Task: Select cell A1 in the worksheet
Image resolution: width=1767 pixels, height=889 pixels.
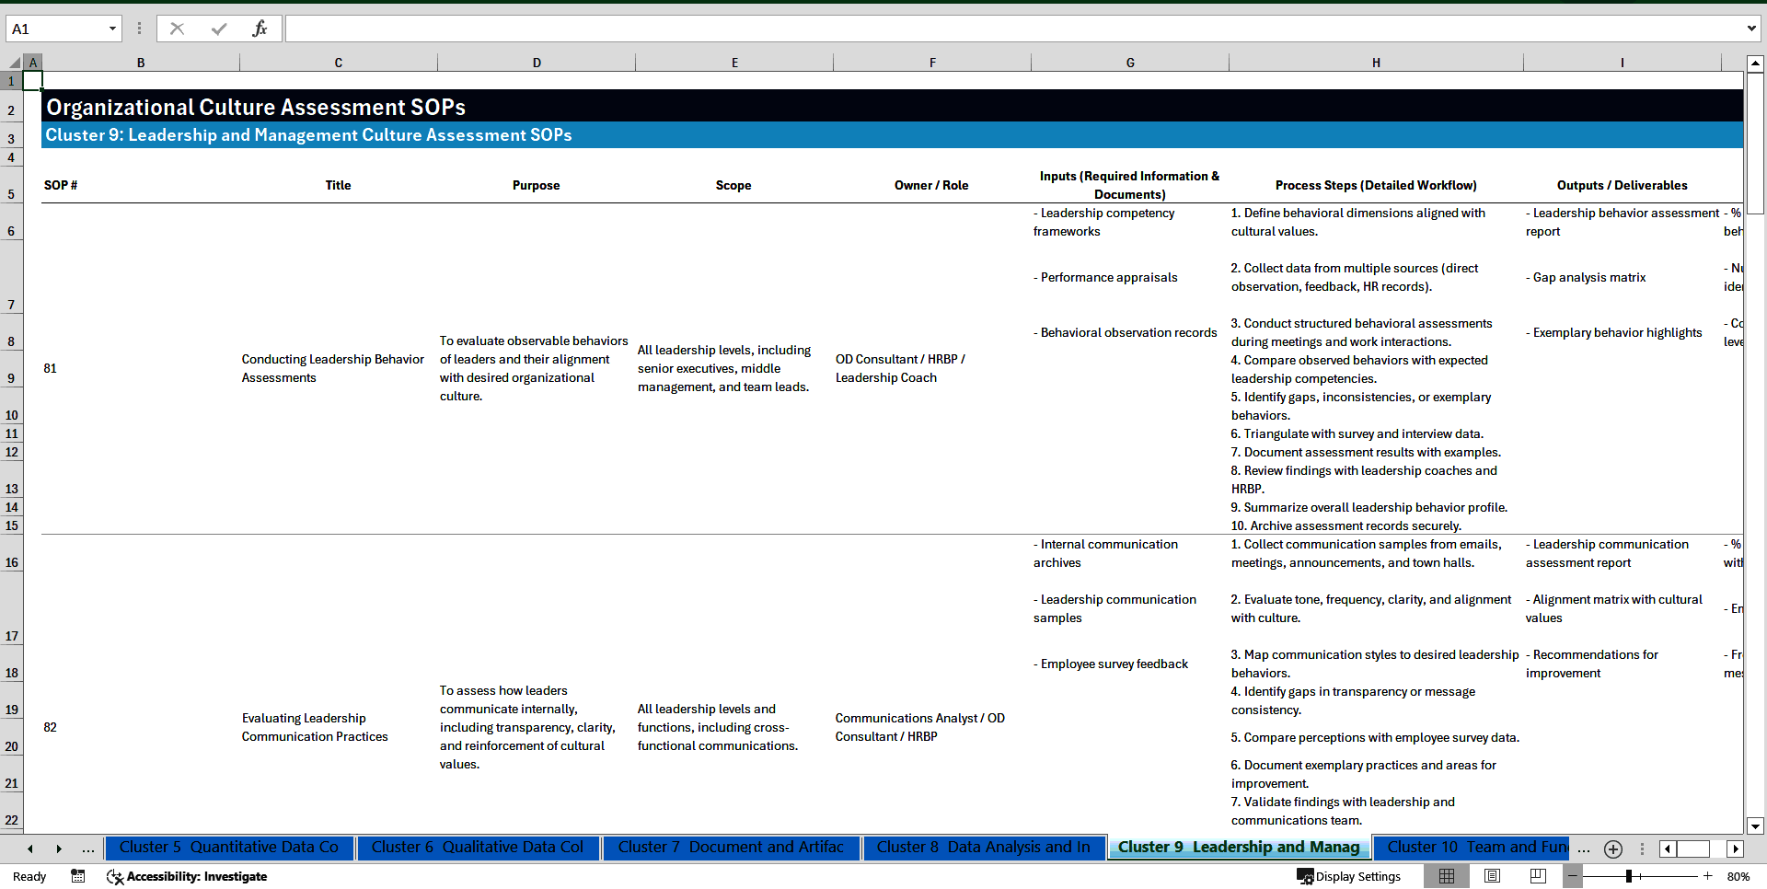Action: (33, 81)
